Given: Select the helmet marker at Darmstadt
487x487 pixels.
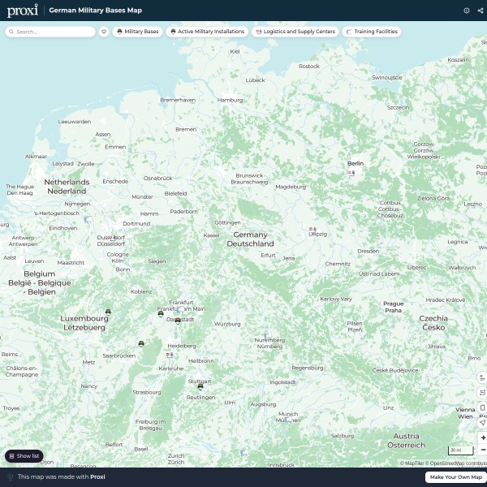Looking at the screenshot, I should 178,321.
